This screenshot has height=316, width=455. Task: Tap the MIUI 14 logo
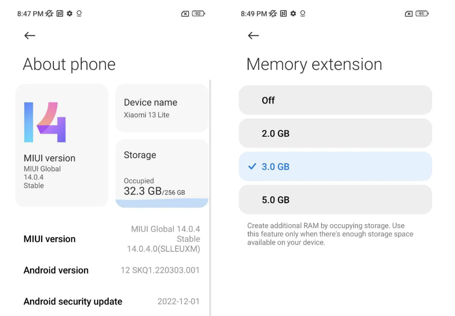[45, 122]
